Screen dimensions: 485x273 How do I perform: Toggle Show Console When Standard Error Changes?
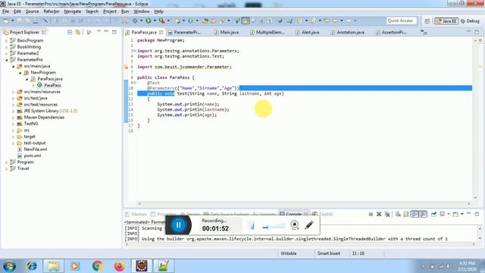[x=423, y=214]
